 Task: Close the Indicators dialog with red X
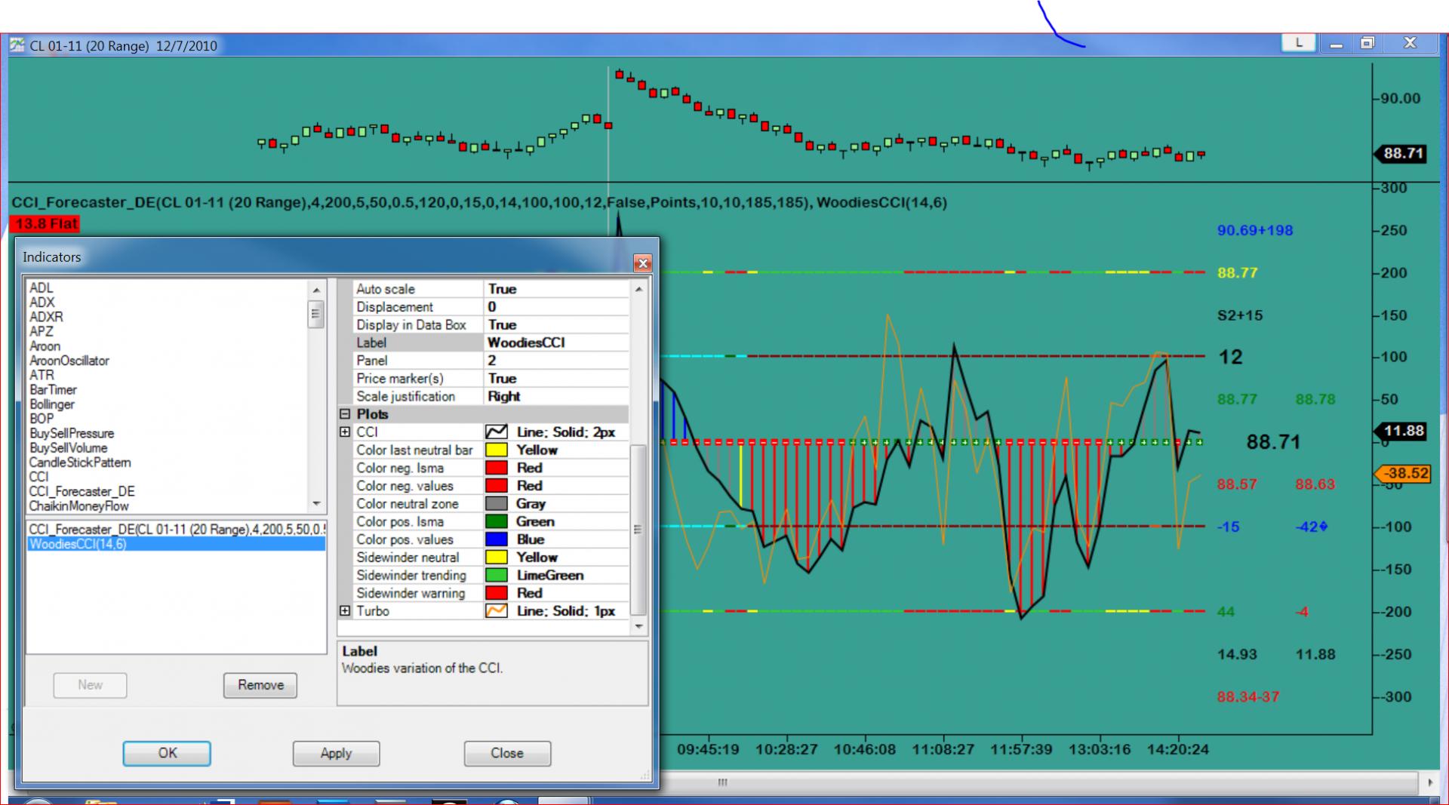coord(642,263)
